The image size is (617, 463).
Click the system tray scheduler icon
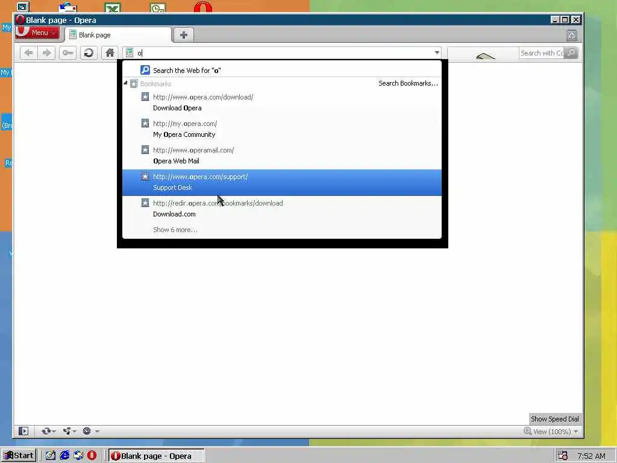pyautogui.click(x=563, y=456)
